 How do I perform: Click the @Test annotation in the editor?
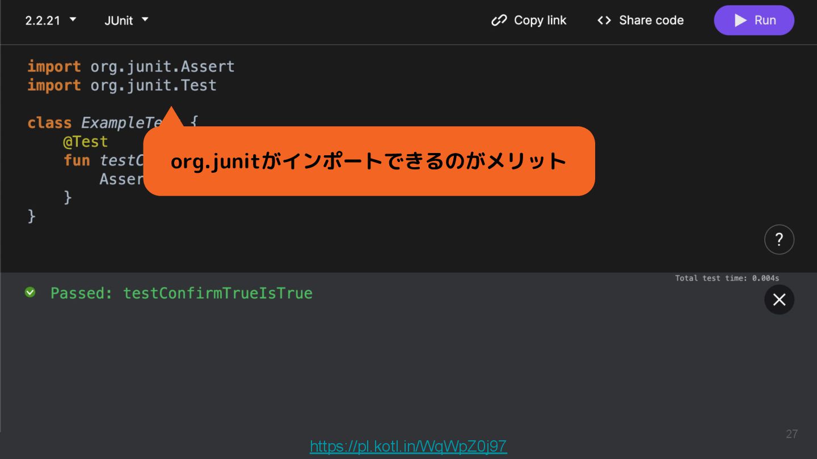85,141
